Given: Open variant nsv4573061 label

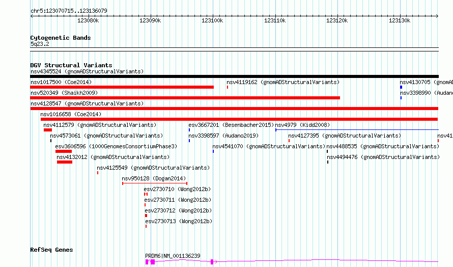Looking at the screenshot, I should pos(106,136).
